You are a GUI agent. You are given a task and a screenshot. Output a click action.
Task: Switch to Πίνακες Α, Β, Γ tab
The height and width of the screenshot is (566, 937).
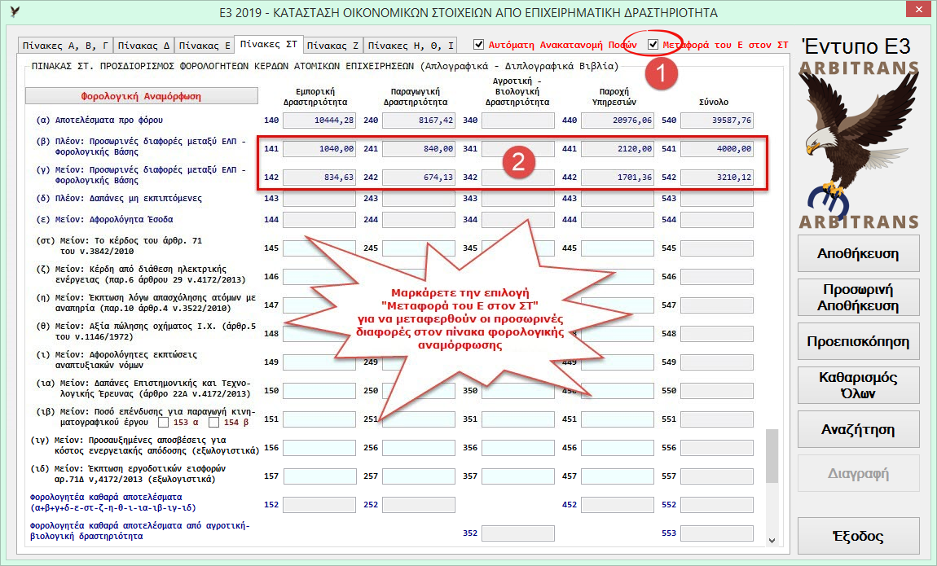tap(65, 46)
